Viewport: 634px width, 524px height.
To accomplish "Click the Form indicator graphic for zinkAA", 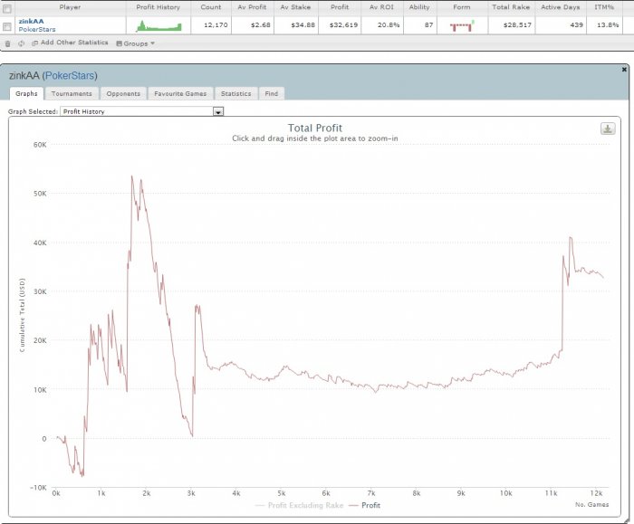I will click(x=462, y=26).
